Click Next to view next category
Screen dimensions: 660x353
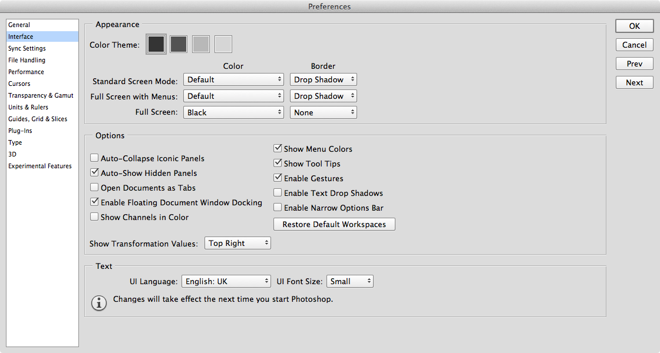(634, 82)
